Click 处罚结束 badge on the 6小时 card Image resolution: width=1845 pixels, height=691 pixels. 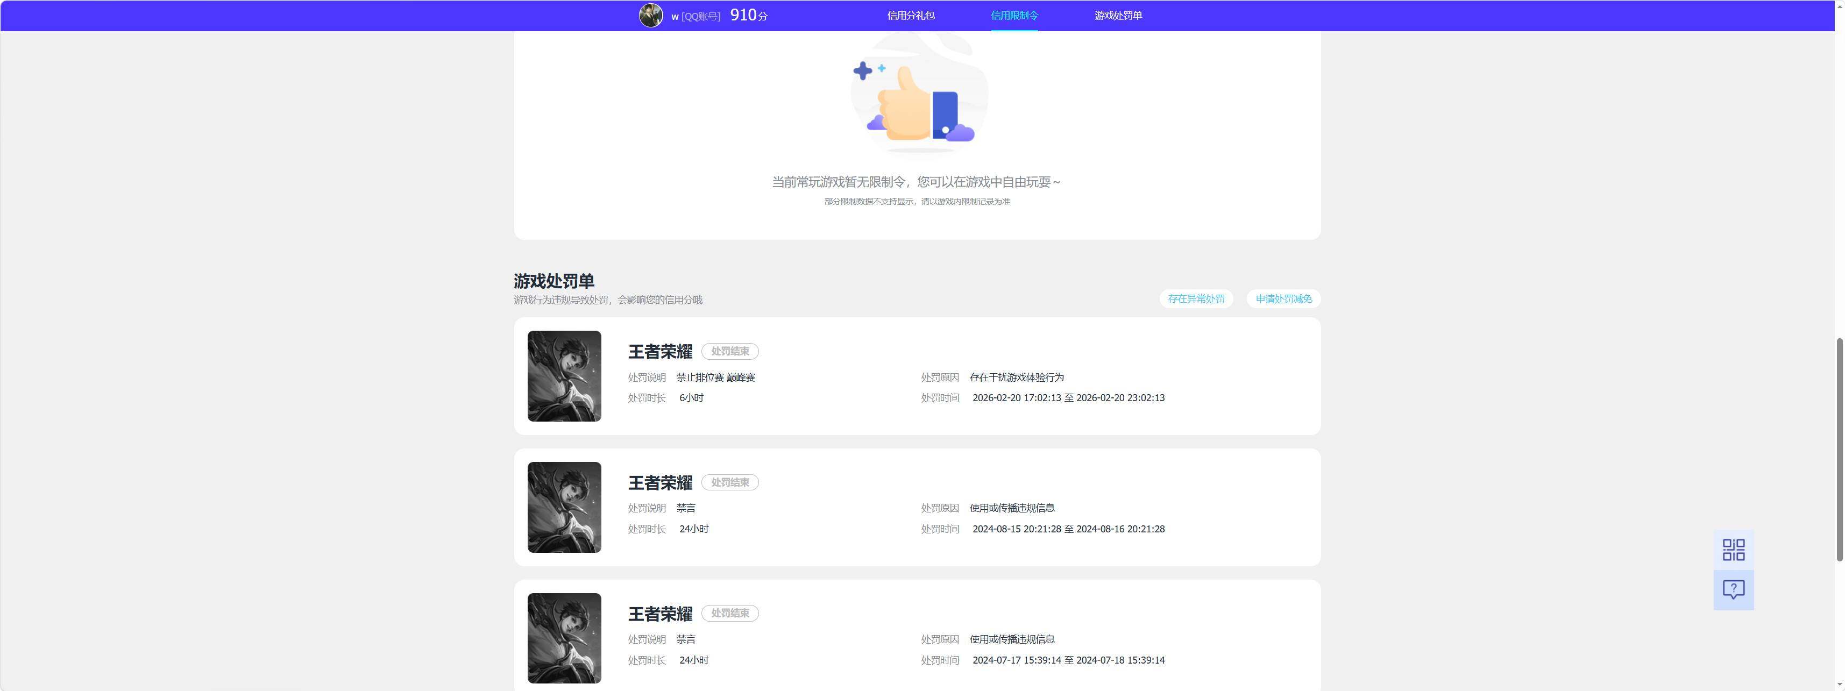pyautogui.click(x=730, y=352)
